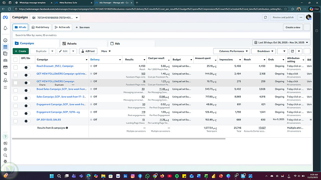Open the Duplicate dropdown arrow
The height and width of the screenshot is (180, 321).
point(52,51)
